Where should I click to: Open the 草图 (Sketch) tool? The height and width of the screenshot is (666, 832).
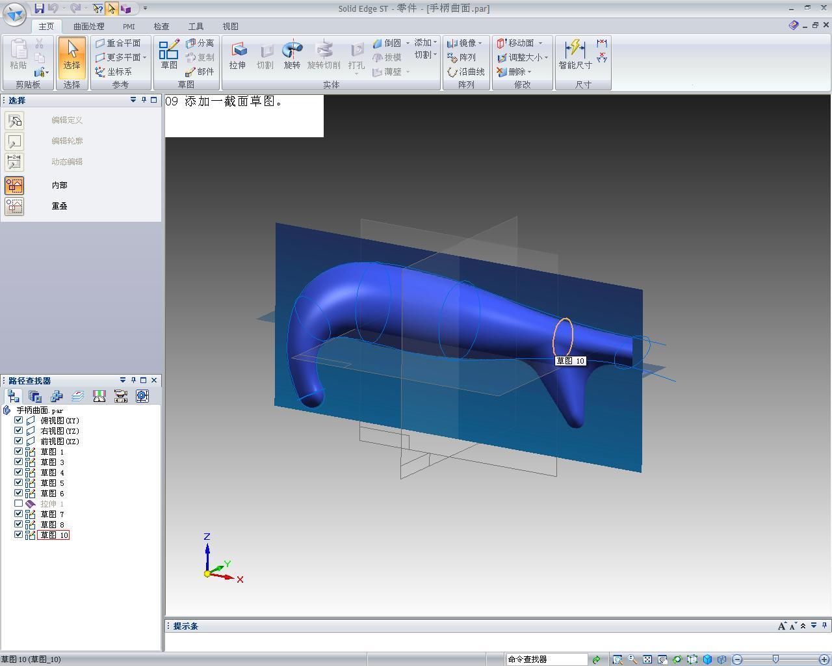(169, 55)
